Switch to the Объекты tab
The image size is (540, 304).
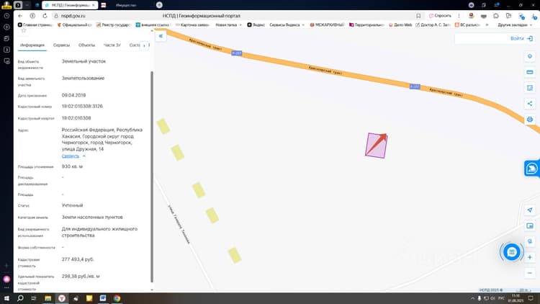pos(86,45)
